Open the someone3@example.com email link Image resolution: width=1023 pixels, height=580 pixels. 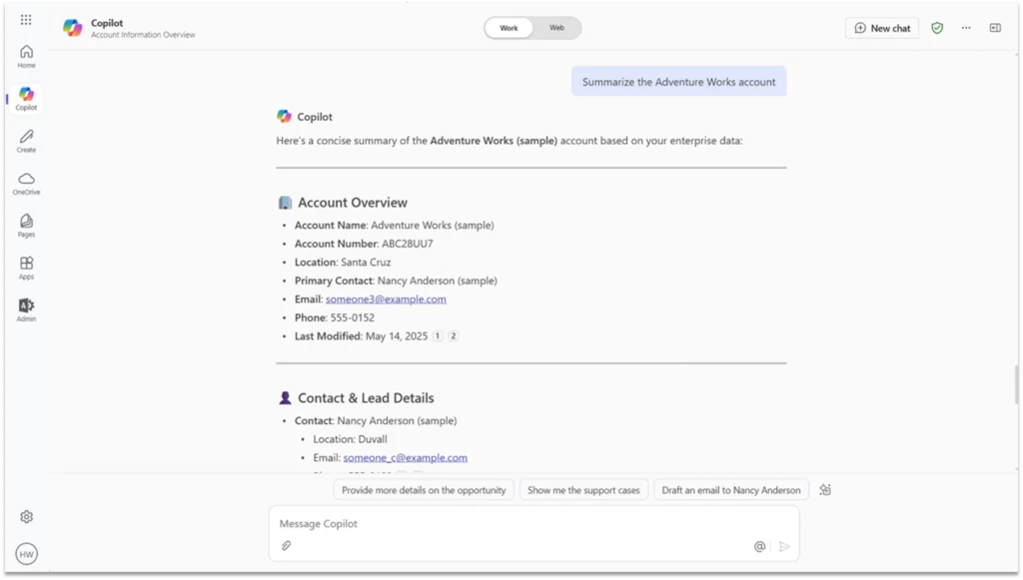pos(386,298)
